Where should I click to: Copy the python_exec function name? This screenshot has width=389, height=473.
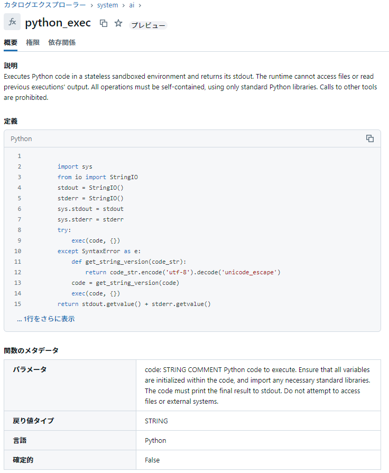pos(104,23)
